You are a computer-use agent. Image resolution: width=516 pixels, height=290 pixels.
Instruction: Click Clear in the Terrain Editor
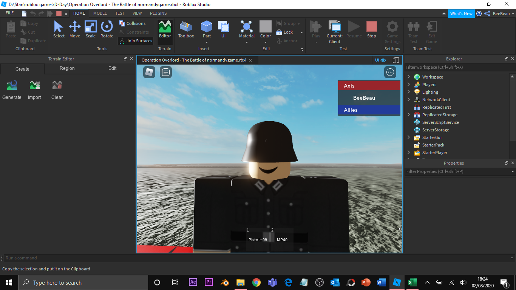(x=57, y=90)
